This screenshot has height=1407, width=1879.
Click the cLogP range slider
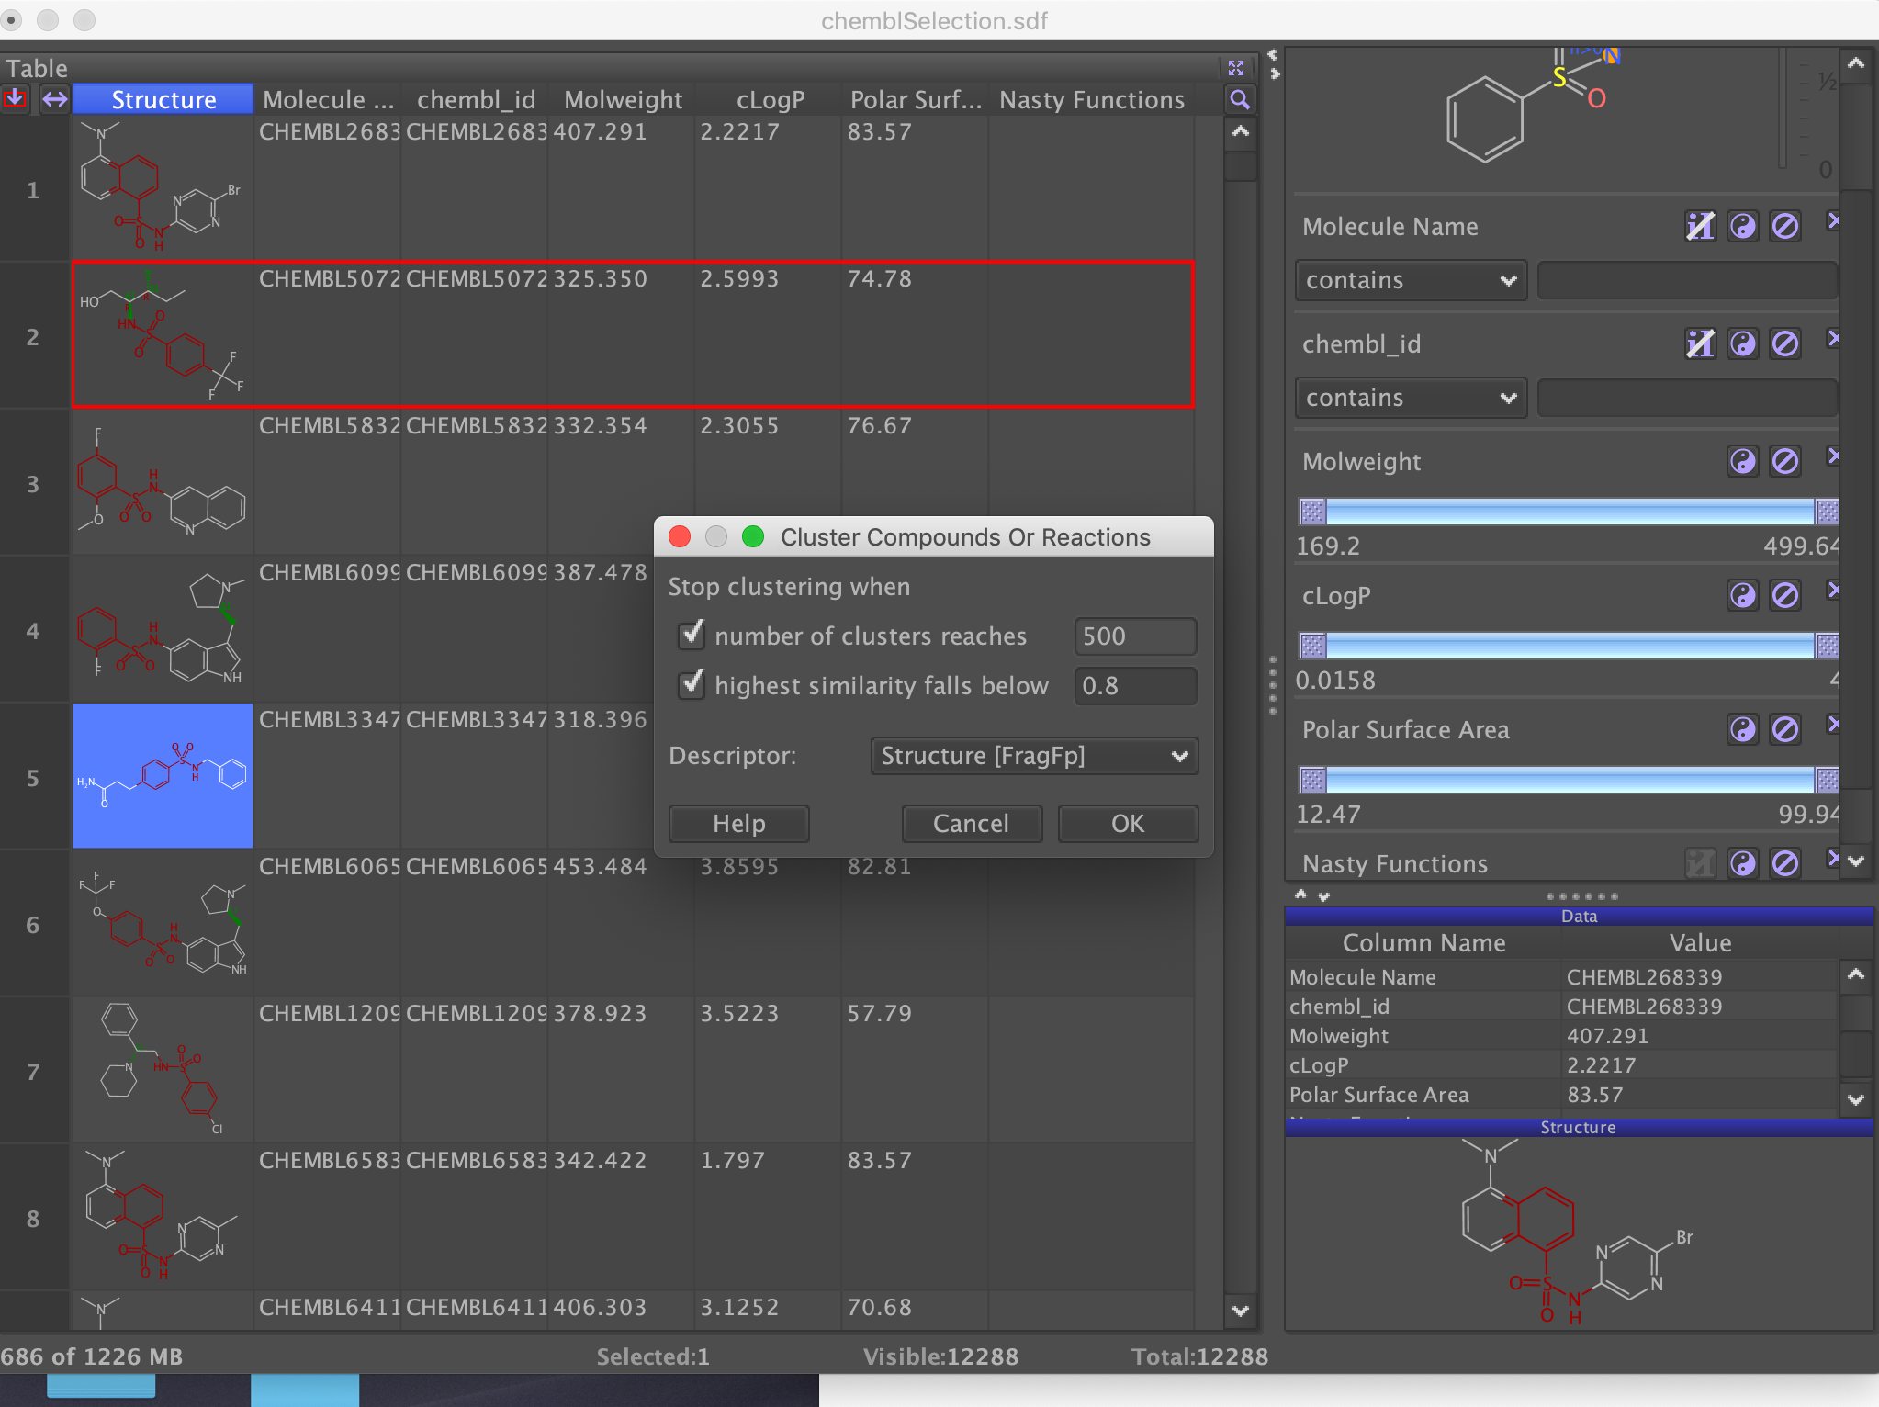pyautogui.click(x=1570, y=646)
